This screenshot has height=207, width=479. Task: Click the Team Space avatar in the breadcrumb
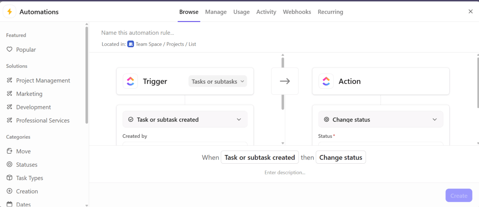130,44
